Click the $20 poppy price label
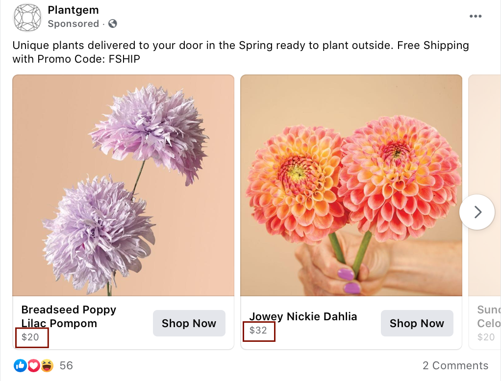The image size is (501, 381). [32, 337]
